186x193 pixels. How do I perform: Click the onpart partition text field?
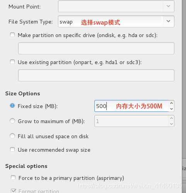(96, 75)
